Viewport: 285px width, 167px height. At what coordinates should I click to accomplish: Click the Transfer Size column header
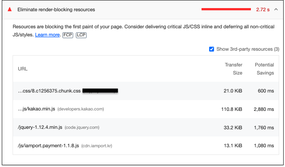pyautogui.click(x=233, y=69)
